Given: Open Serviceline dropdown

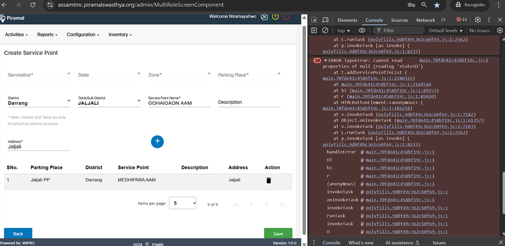Looking at the screenshot, I should tap(39, 75).
